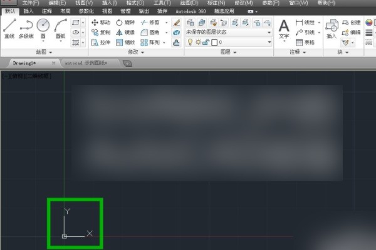Expand the 修剪 dropdown arrow
The width and height of the screenshot is (376, 250).
pyautogui.click(x=167, y=22)
